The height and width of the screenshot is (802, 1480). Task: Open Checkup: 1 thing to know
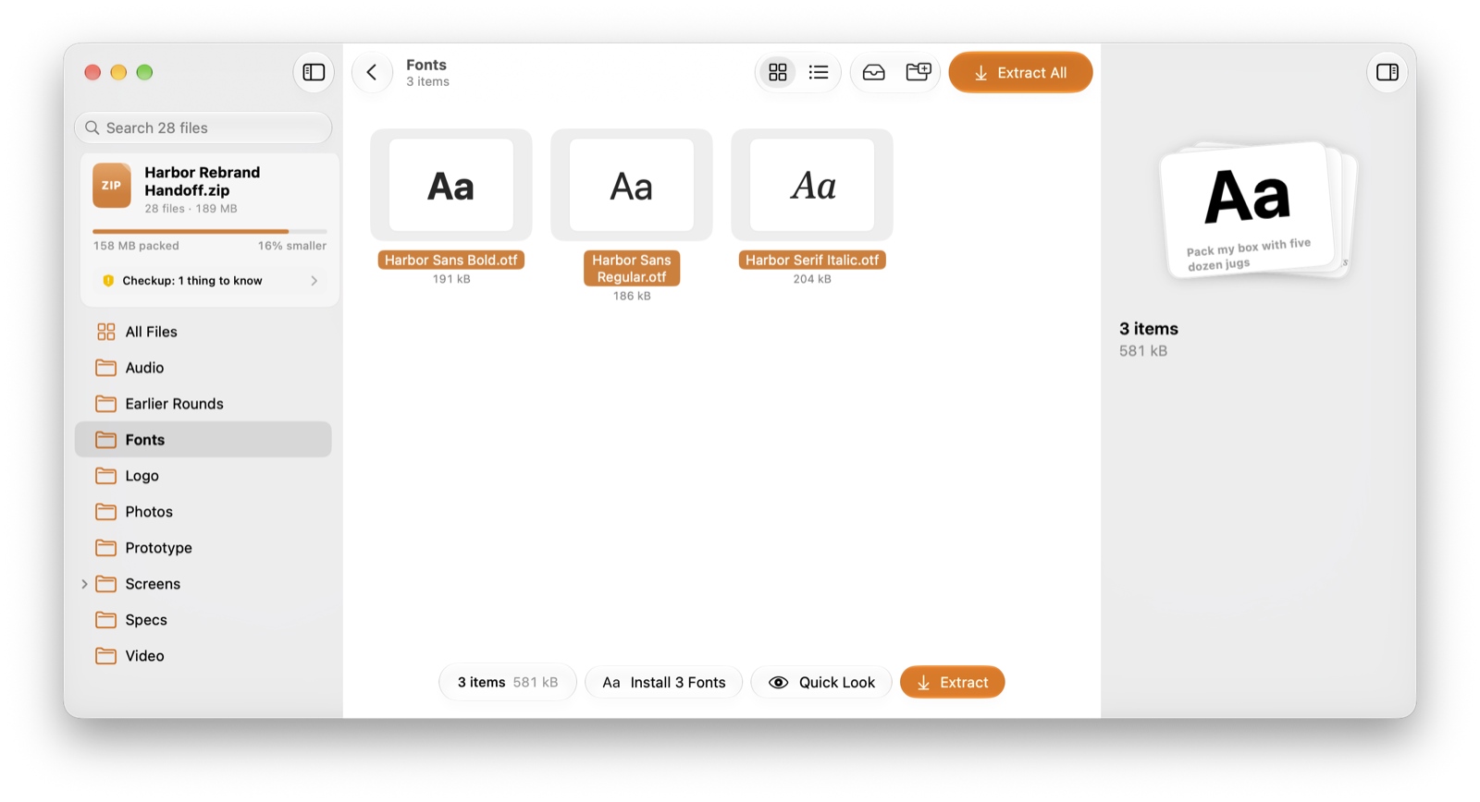(x=209, y=281)
